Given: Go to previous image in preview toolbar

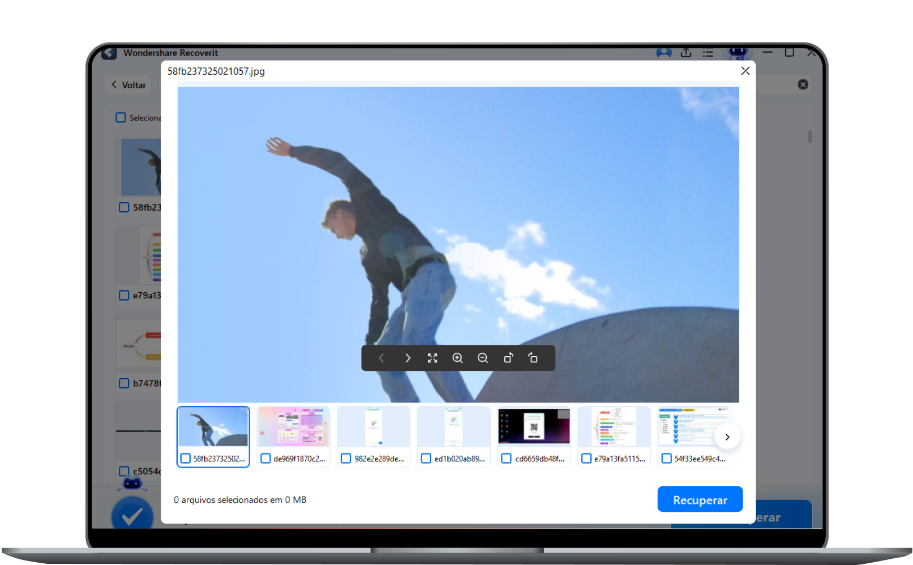Looking at the screenshot, I should 382,358.
